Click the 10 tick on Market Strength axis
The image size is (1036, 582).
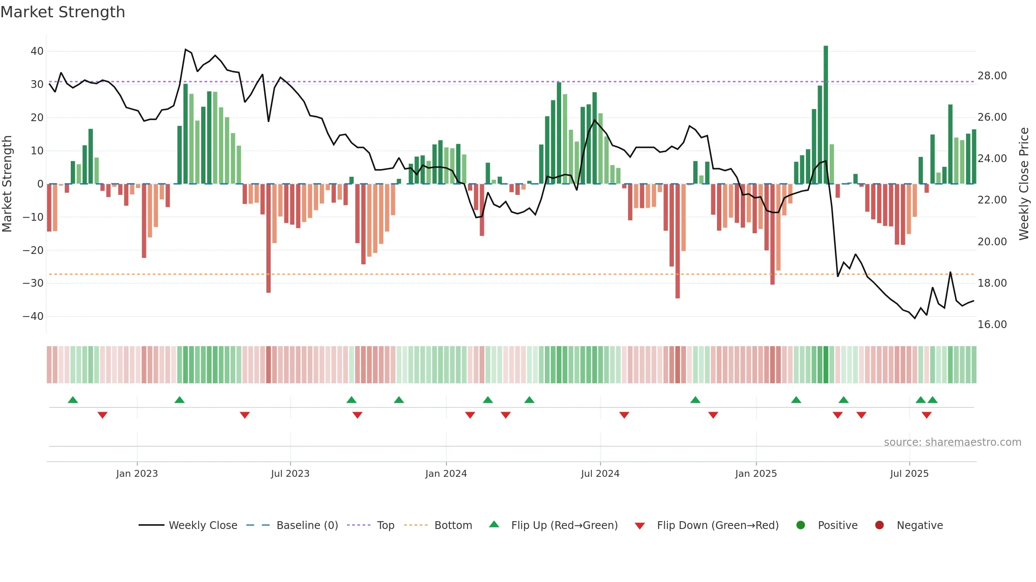pos(37,151)
